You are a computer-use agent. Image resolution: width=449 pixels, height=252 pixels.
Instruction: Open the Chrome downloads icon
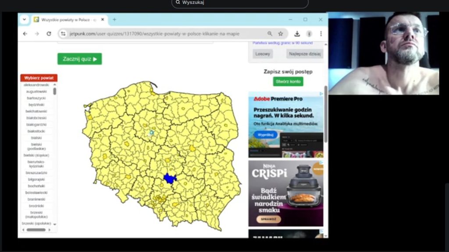(x=297, y=34)
